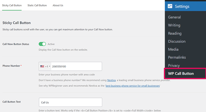Toggle the Call Now Button Status switch
This screenshot has height=112, width=206.
(42, 44)
